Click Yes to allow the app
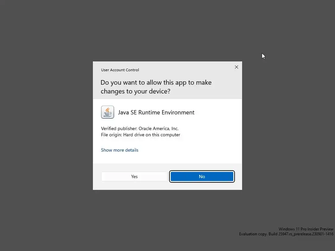 tap(134, 176)
